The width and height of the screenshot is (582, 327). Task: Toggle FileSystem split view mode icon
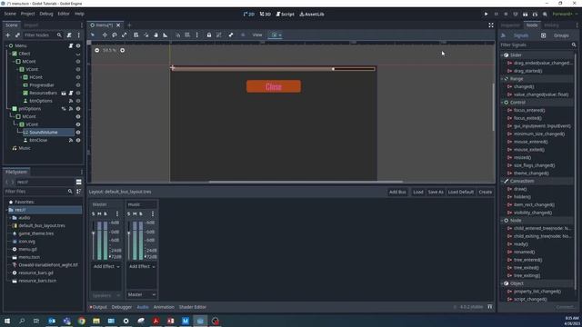pyautogui.click(x=79, y=182)
